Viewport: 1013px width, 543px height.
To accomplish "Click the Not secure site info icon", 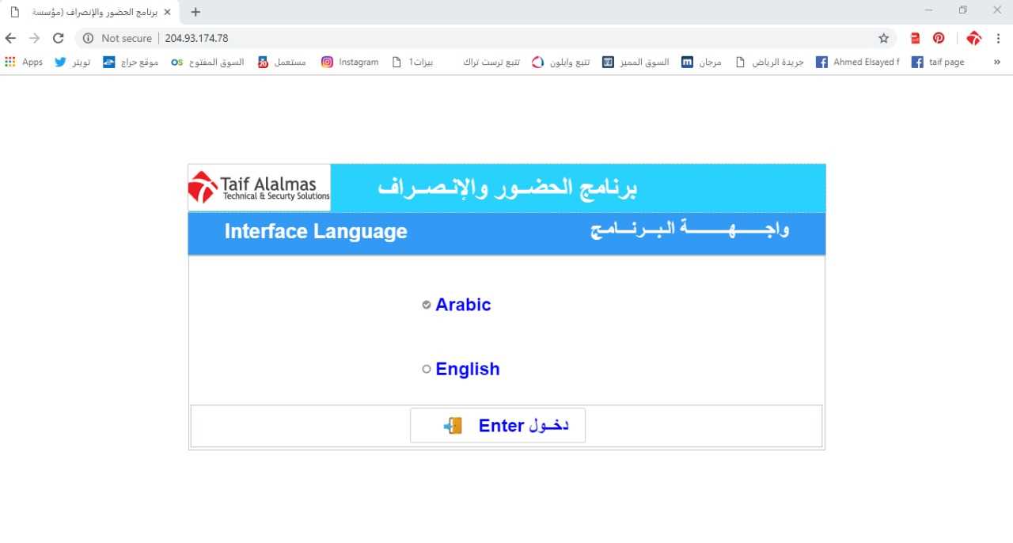I will pos(88,38).
